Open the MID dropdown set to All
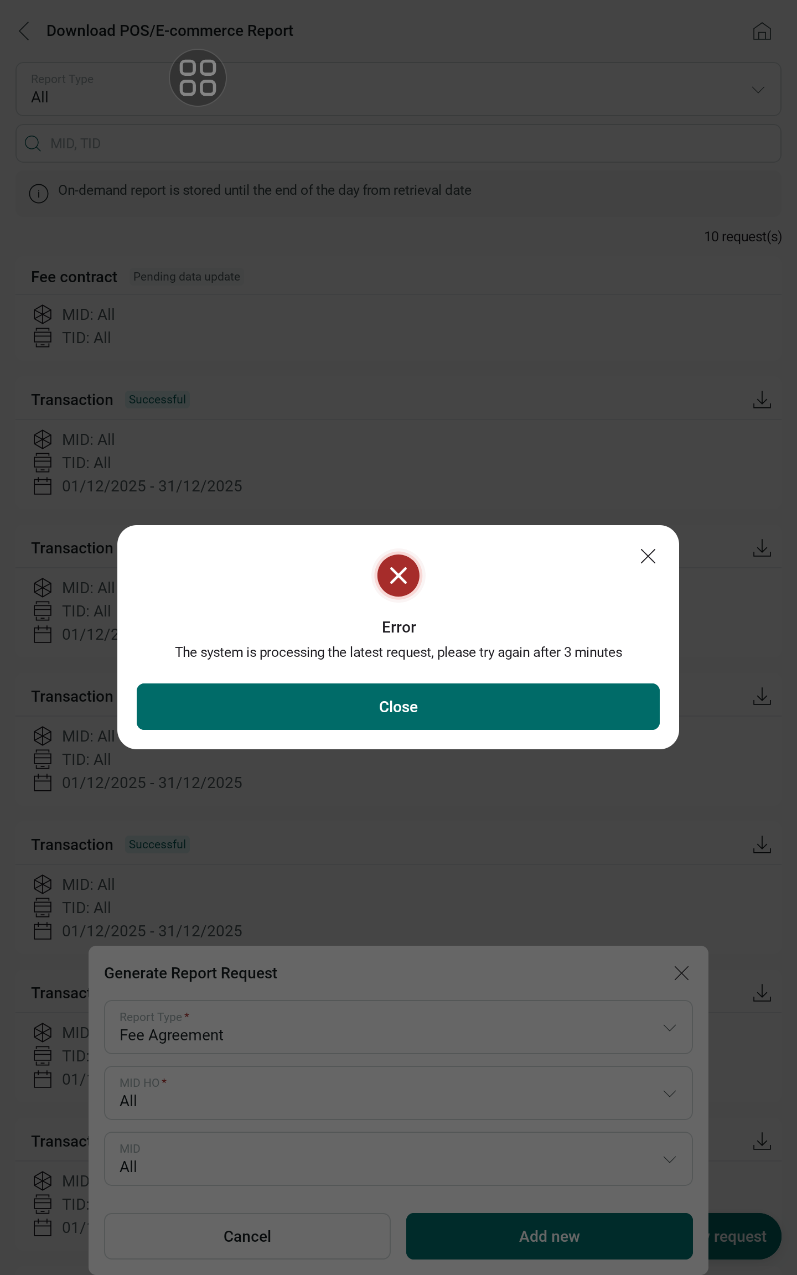Screen dimensions: 797x1275 [x=398, y=1159]
